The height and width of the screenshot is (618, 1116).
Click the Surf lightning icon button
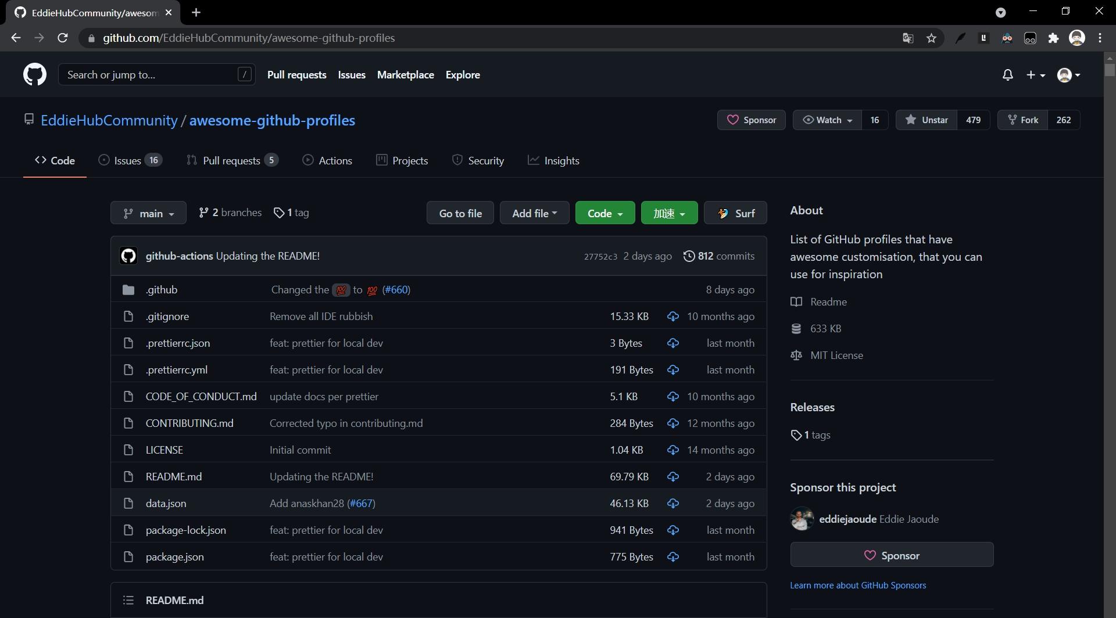click(724, 213)
